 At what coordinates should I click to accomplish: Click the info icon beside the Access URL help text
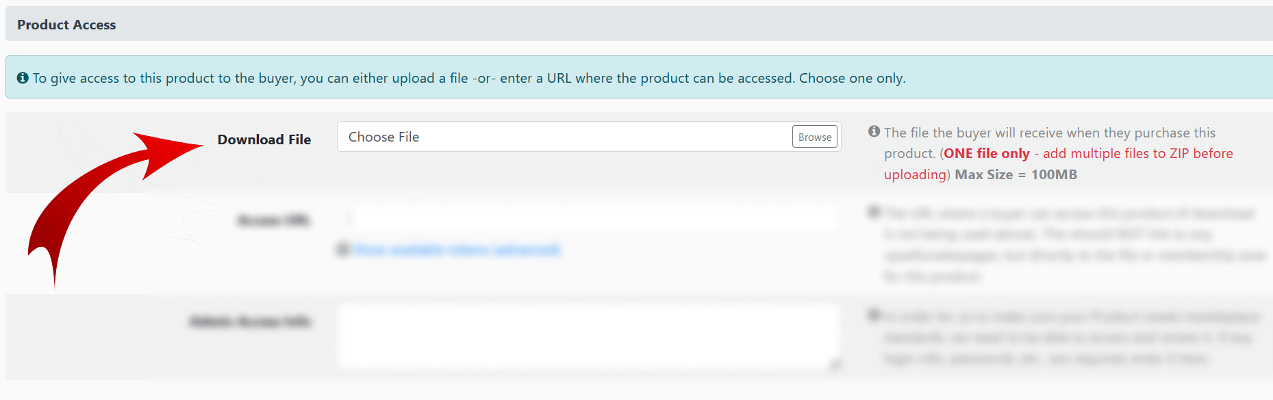coord(874,212)
